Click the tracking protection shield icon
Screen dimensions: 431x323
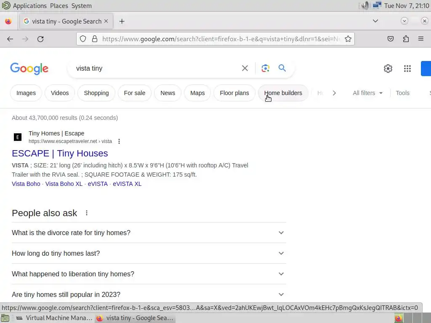(x=83, y=39)
